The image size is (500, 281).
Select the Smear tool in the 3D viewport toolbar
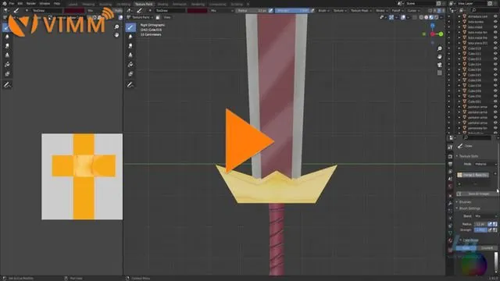point(130,46)
